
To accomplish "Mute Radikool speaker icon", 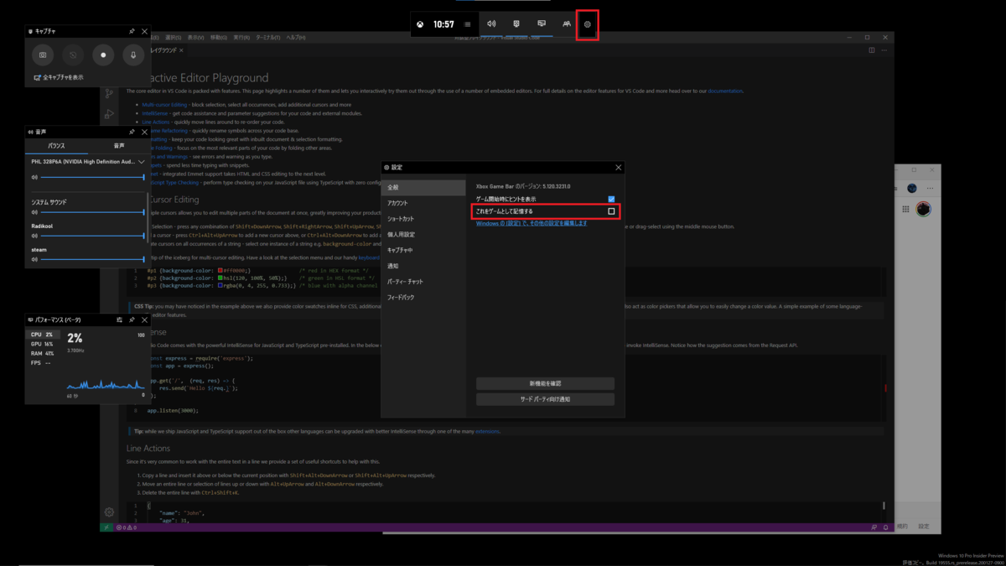I will (34, 236).
